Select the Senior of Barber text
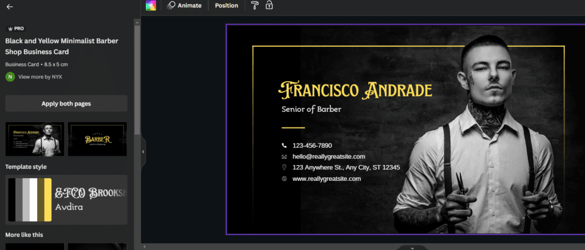Image resolution: width=585 pixels, height=250 pixels. tap(311, 109)
